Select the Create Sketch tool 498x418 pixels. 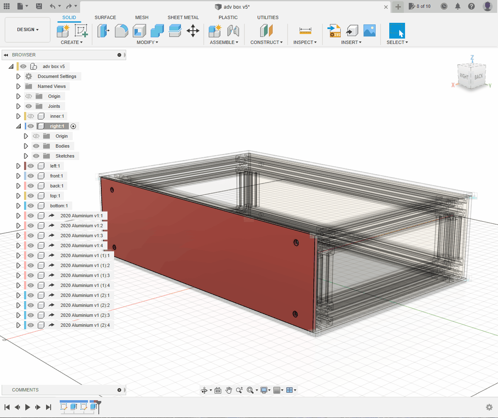[81, 31]
